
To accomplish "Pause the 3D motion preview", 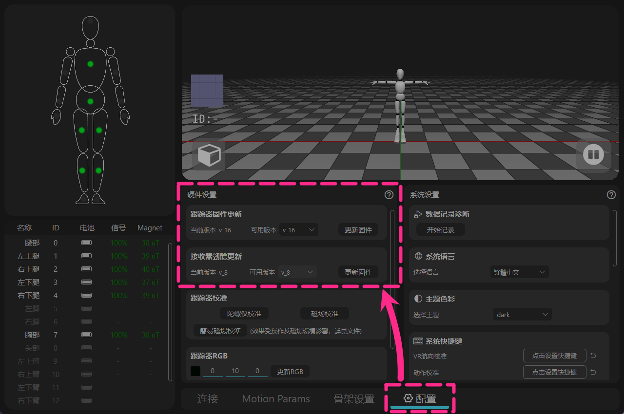I will click(593, 155).
